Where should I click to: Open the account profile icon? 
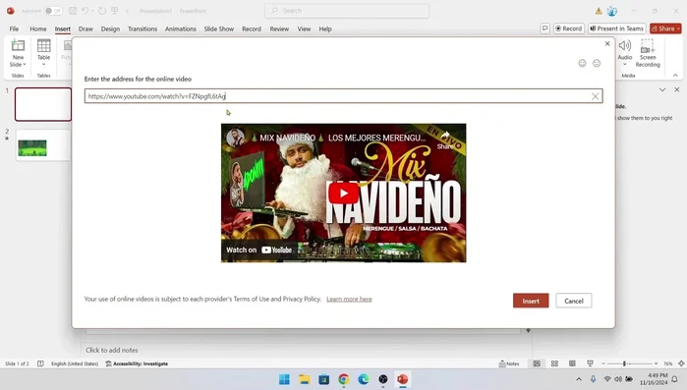[612, 11]
